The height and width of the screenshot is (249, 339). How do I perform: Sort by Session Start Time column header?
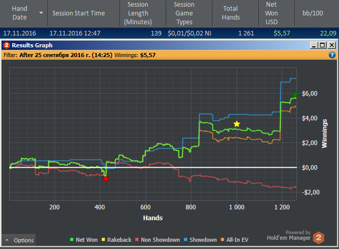(83, 13)
